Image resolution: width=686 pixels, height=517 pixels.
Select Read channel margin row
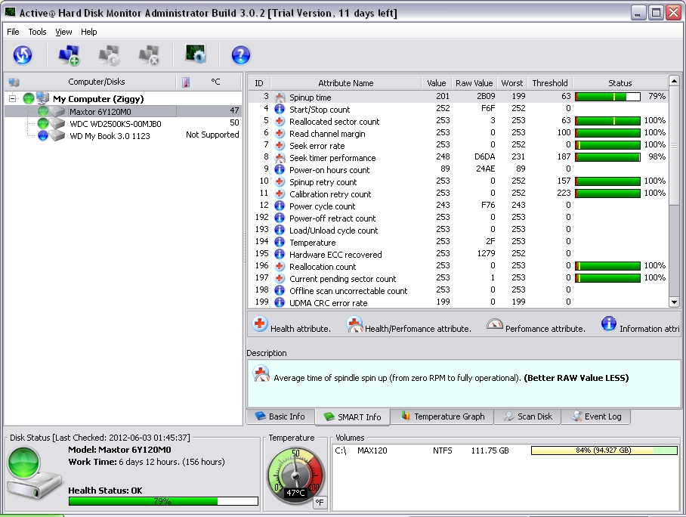(x=458, y=134)
